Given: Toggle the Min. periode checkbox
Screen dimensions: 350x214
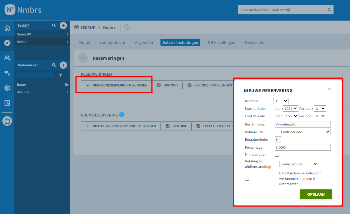Looking at the screenshot, I should tap(277, 155).
